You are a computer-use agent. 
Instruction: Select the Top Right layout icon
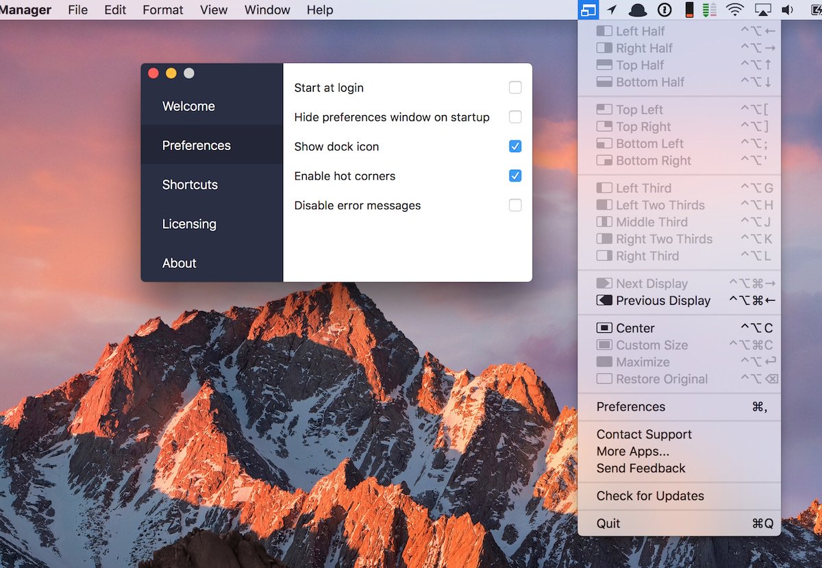[x=606, y=127]
